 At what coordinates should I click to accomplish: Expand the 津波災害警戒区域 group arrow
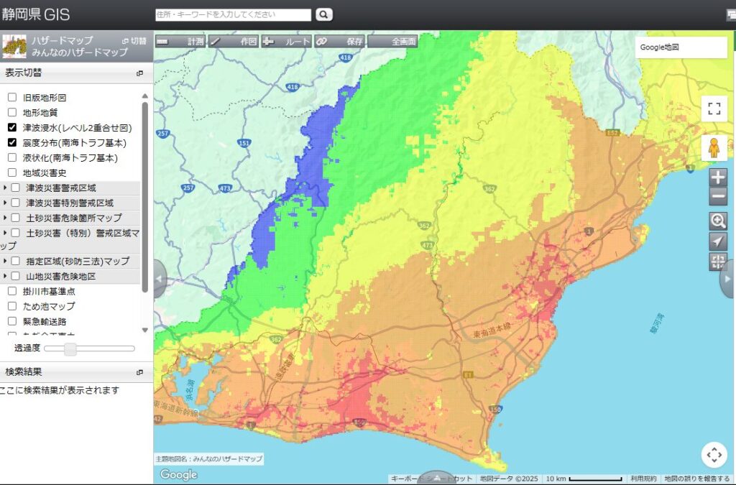coord(5,188)
